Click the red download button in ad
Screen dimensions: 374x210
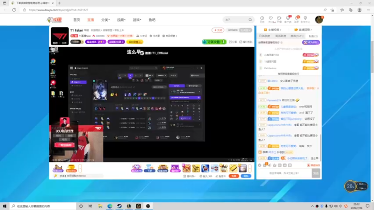click(65, 145)
